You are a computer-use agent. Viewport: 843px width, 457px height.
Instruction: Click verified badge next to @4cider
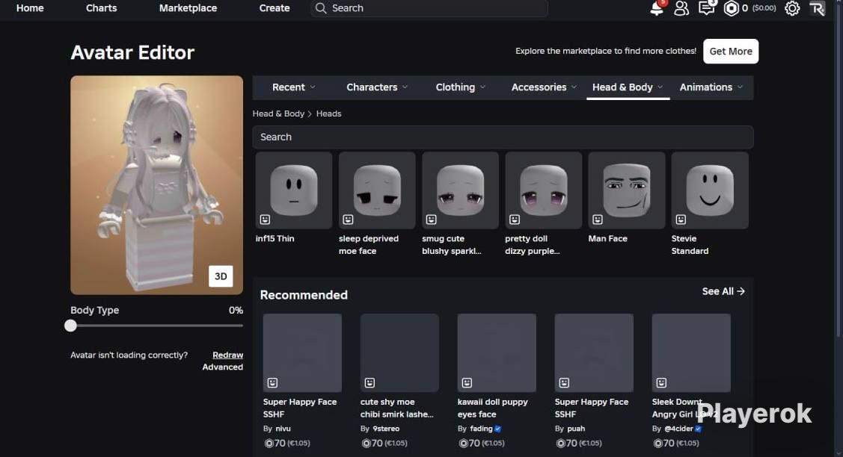point(698,429)
